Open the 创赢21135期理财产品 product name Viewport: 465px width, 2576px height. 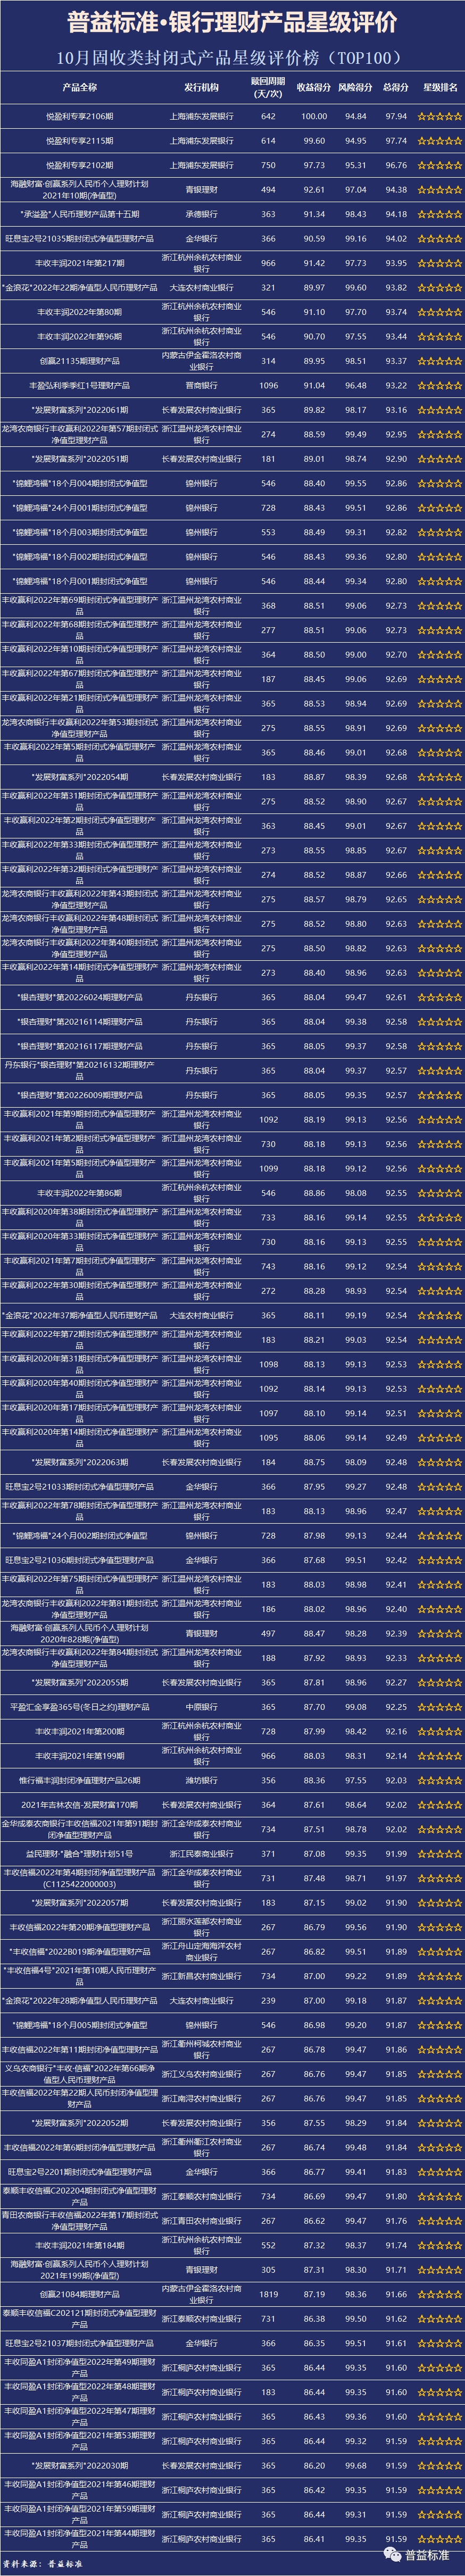(79, 361)
